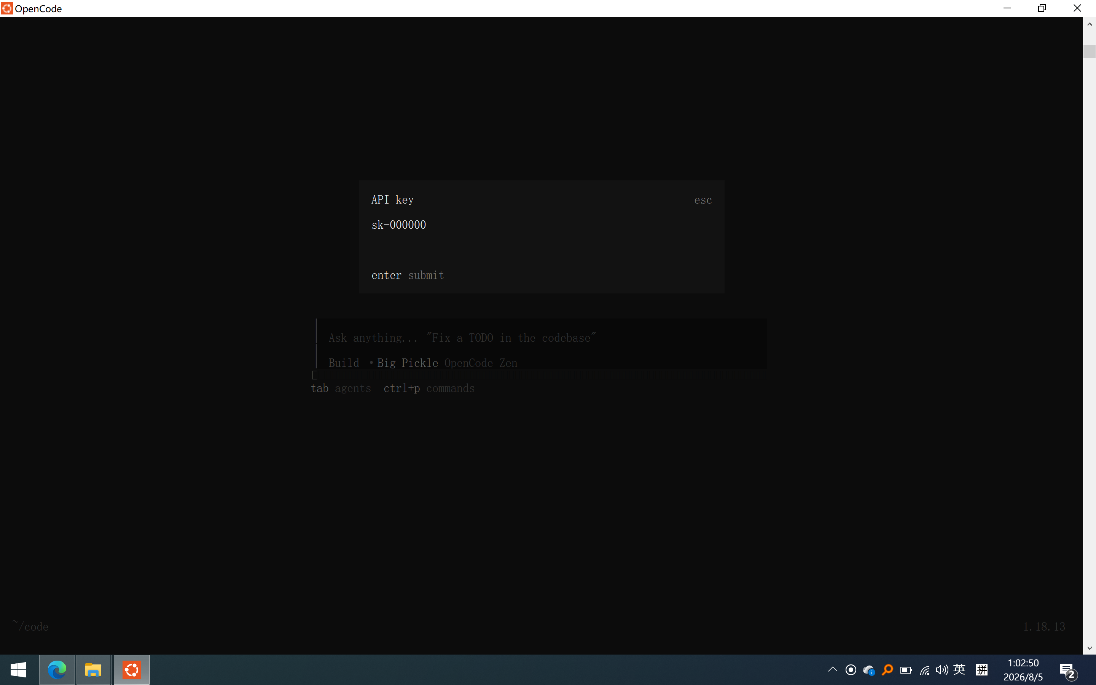
Task: Click the 'tab agents' hint
Action: pos(341,388)
